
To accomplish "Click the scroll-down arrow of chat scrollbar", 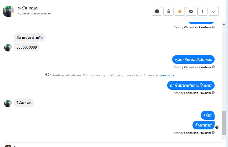I will tap(224, 137).
